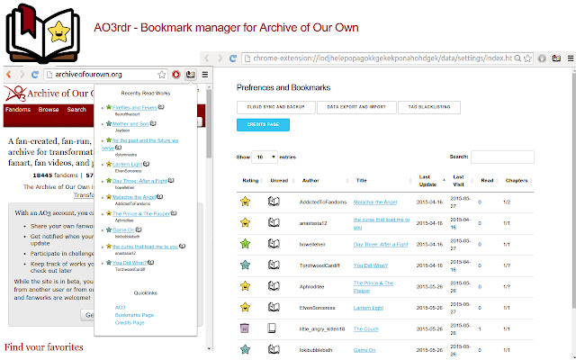Click the green rating star in howelleheir row
Viewport: 576px width, 360px height.
point(245,244)
